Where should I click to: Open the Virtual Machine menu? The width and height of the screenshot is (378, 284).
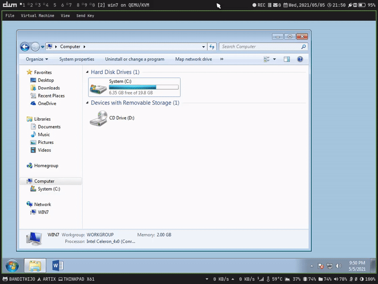(37, 16)
